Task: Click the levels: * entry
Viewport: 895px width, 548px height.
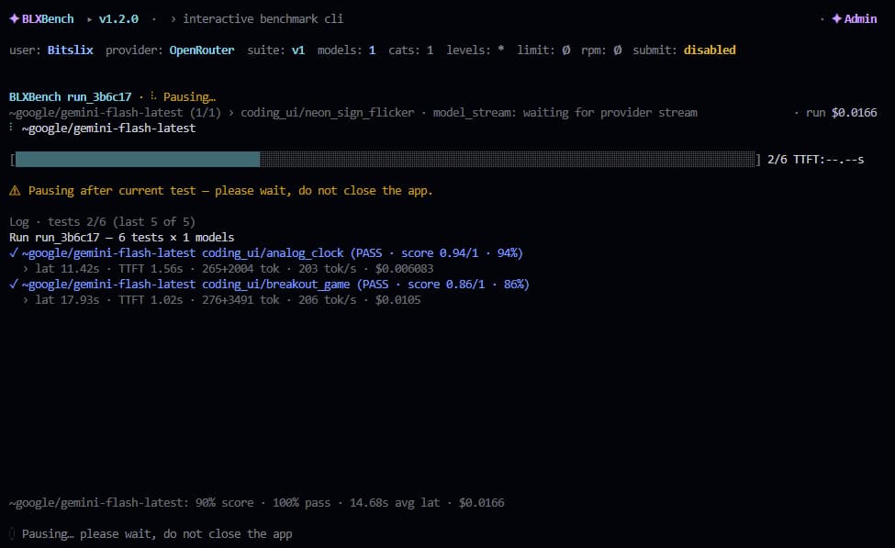Action: (x=475, y=50)
